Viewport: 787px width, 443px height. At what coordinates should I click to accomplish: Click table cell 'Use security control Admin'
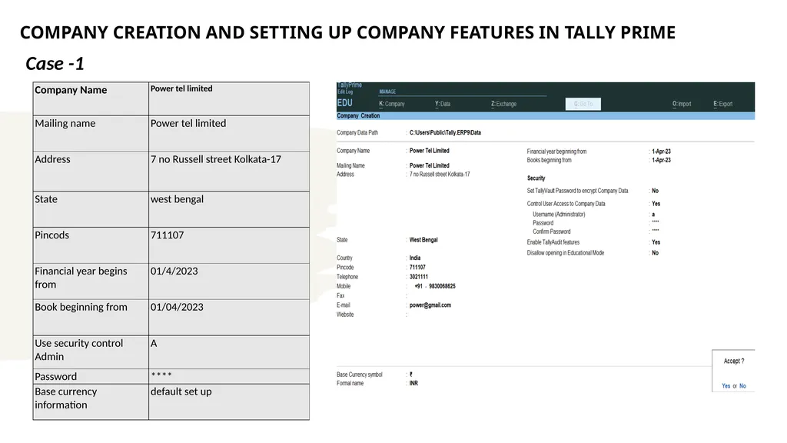click(x=91, y=352)
